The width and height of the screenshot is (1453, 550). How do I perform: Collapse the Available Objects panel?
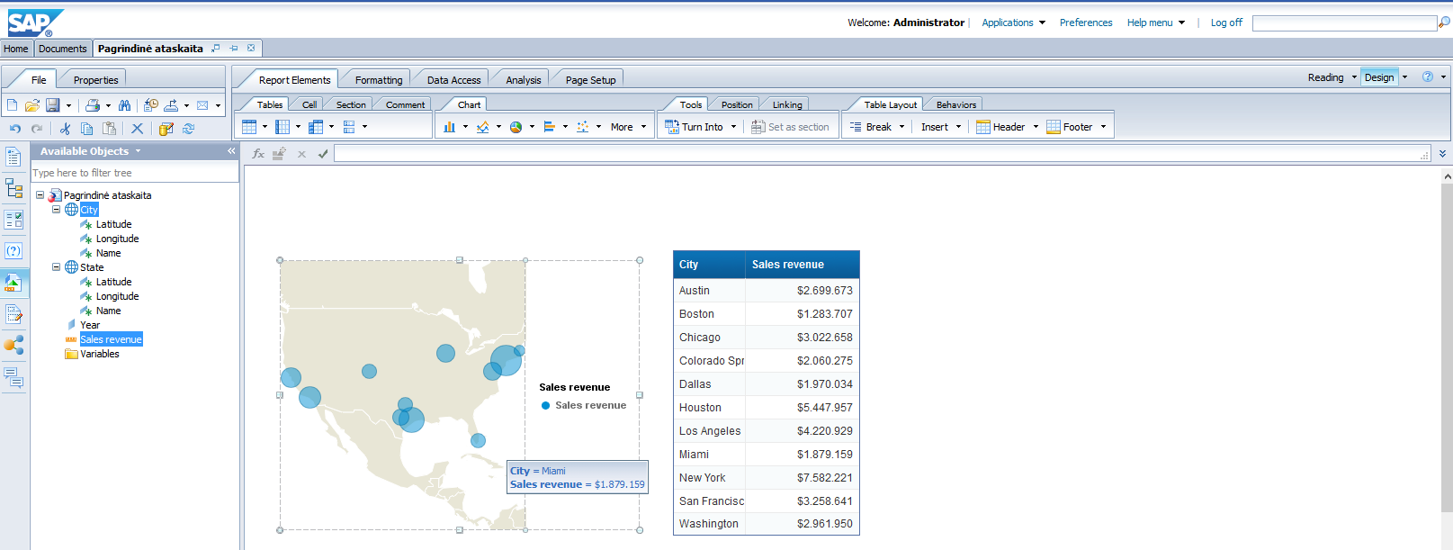[x=231, y=151]
